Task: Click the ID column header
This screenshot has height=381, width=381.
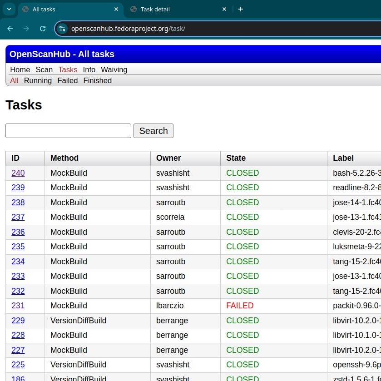Action: point(25,158)
